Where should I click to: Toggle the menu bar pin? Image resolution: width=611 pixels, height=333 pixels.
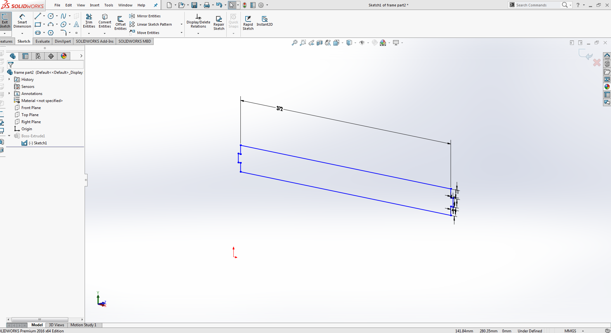tap(156, 5)
